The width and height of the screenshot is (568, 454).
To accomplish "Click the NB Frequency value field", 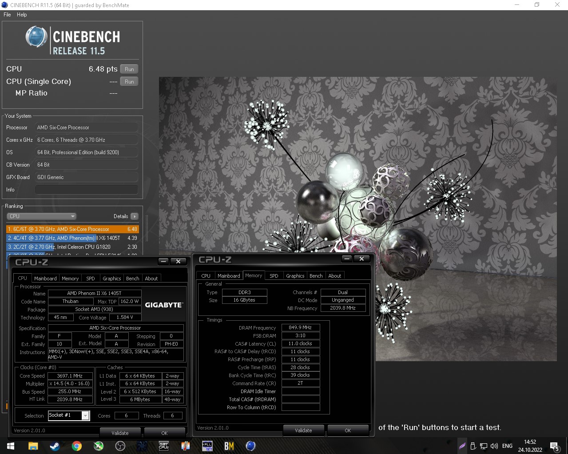I will [x=343, y=308].
